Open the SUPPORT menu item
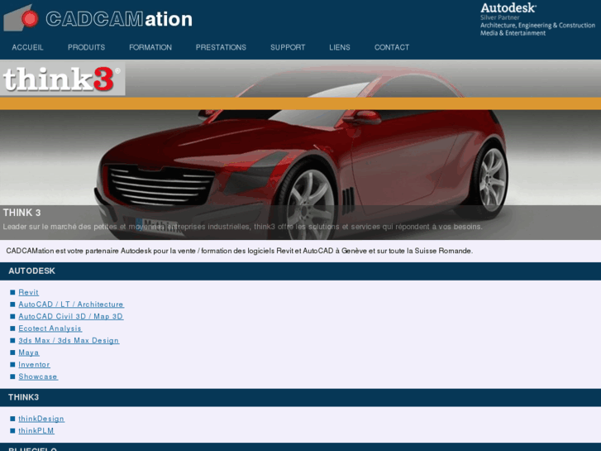Image resolution: width=601 pixels, height=451 pixels. tap(288, 47)
